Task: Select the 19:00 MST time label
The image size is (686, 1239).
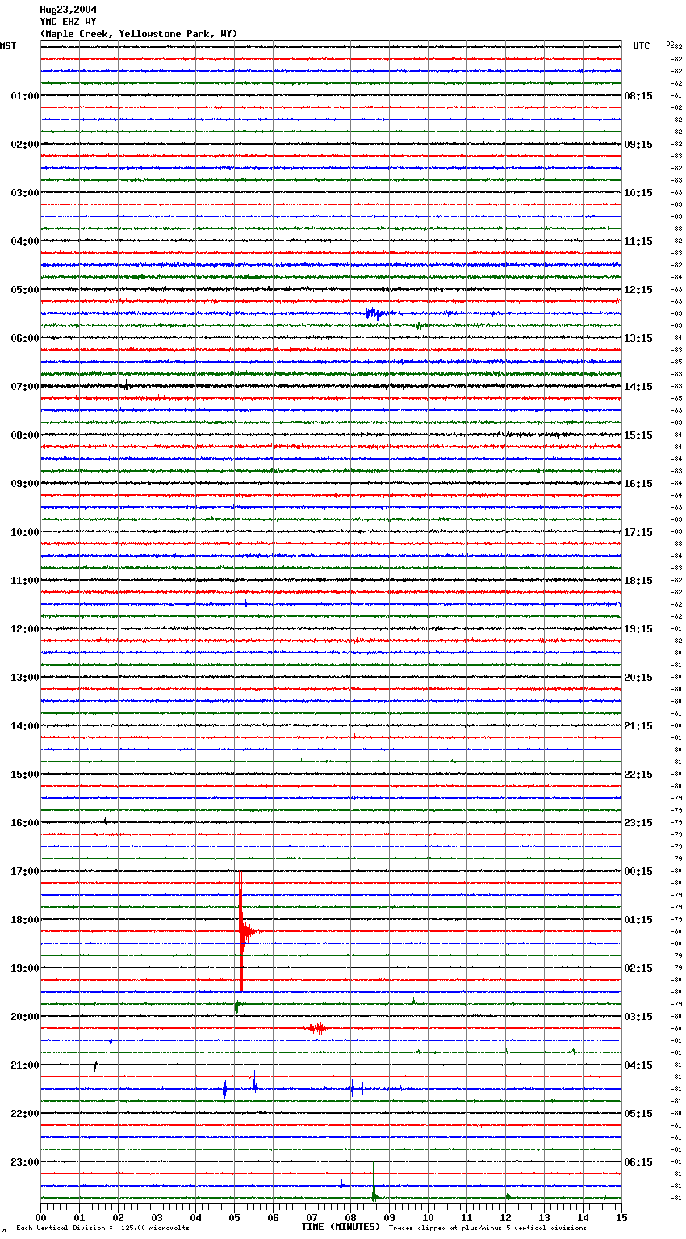Action: [25, 968]
